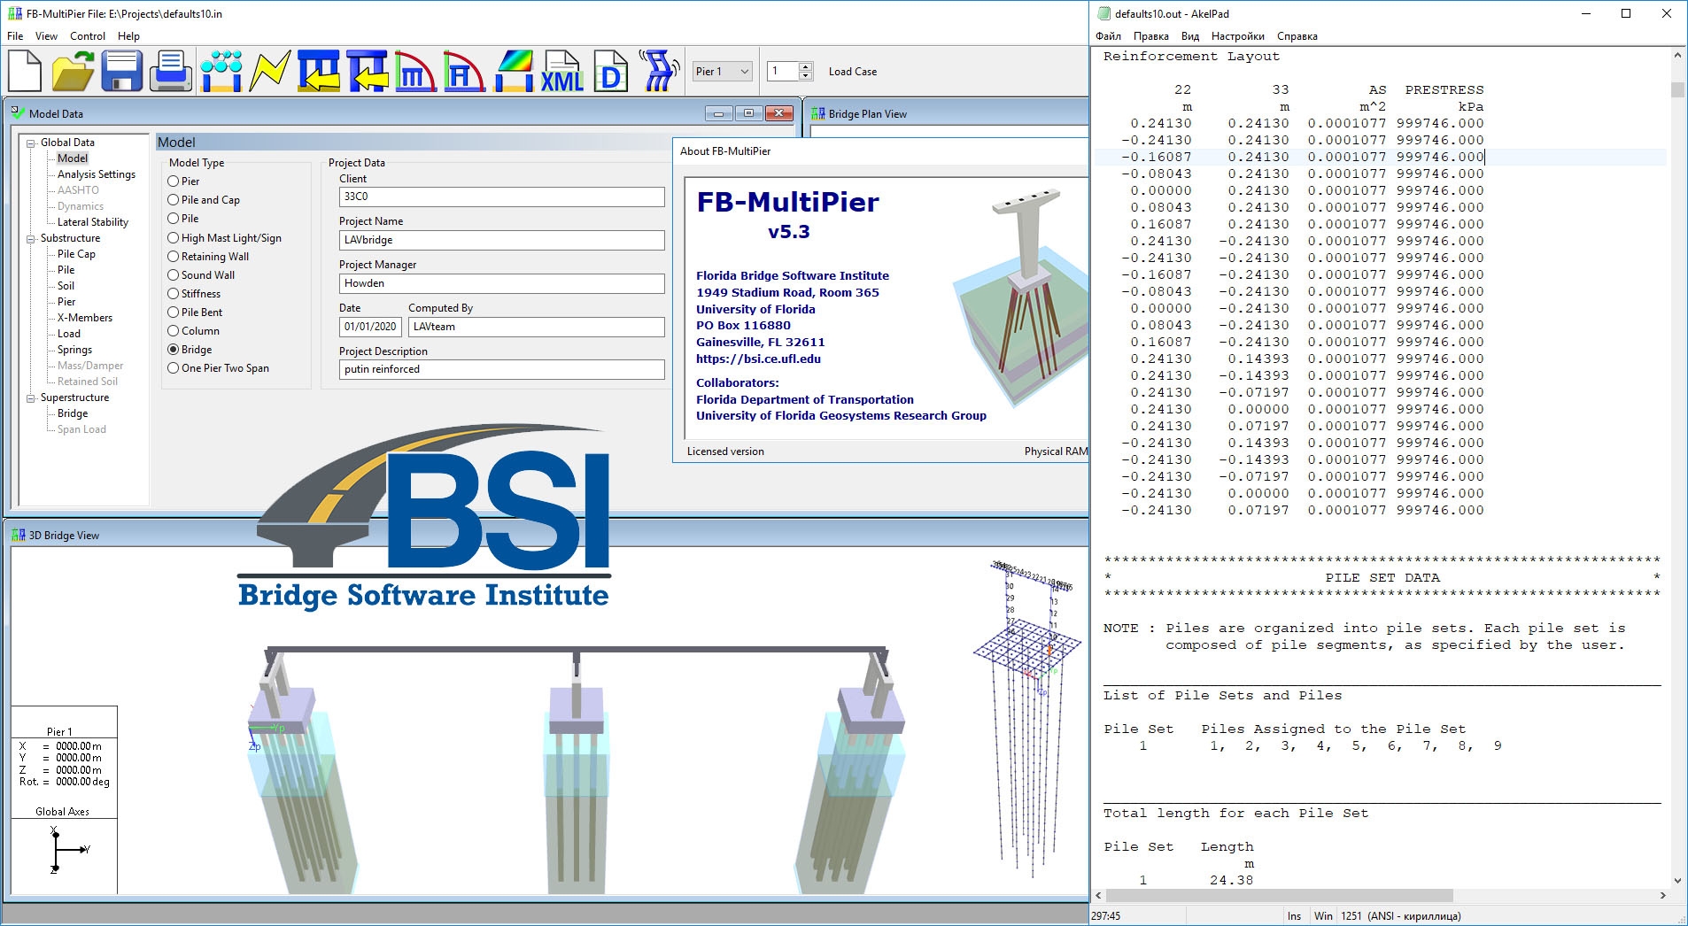Click the Client input field
This screenshot has width=1688, height=926.
pyautogui.click(x=501, y=197)
